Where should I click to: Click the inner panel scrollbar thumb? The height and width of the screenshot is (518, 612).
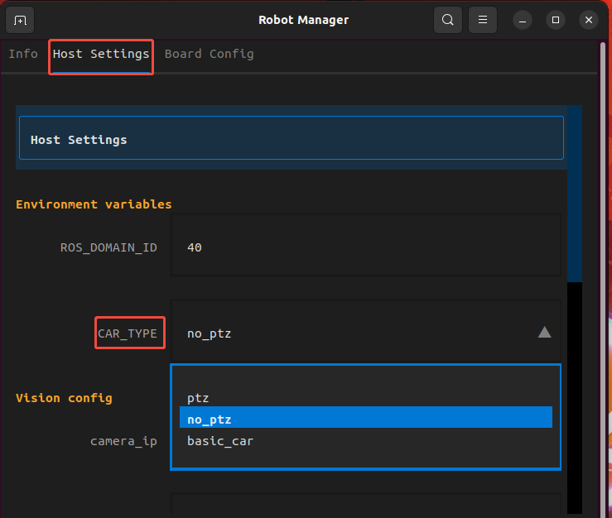tap(575, 194)
